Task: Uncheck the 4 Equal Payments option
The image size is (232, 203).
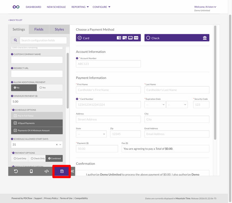Action: [15, 123]
